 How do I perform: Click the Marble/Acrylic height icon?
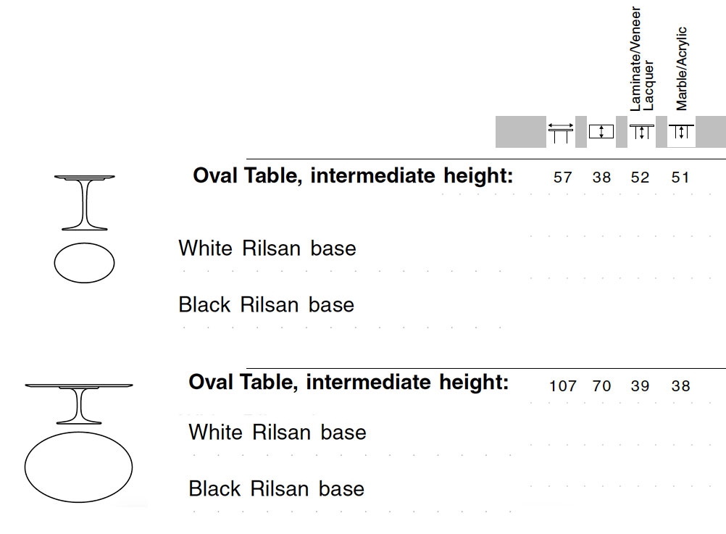(682, 132)
